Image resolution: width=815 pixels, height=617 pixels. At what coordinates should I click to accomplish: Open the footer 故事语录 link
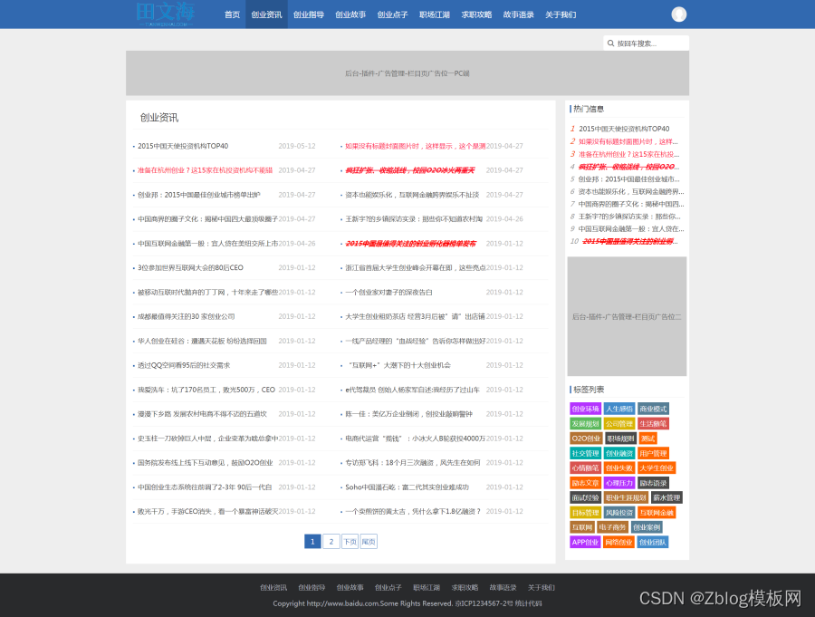click(x=503, y=587)
